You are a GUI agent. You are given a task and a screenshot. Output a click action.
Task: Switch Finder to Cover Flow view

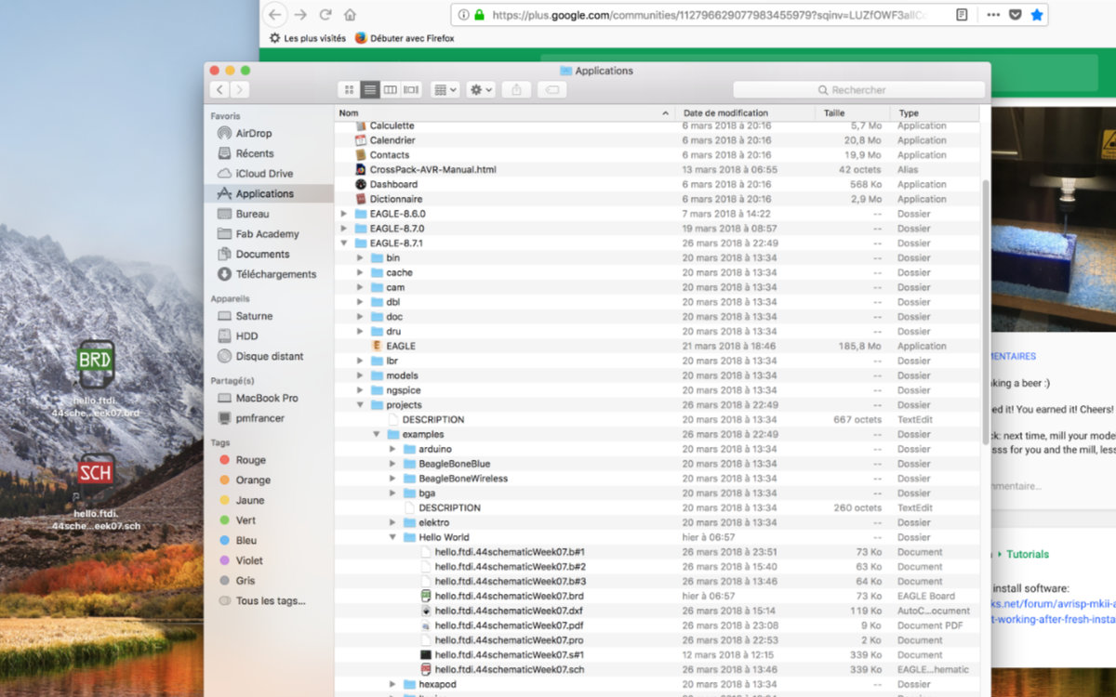[411, 90]
